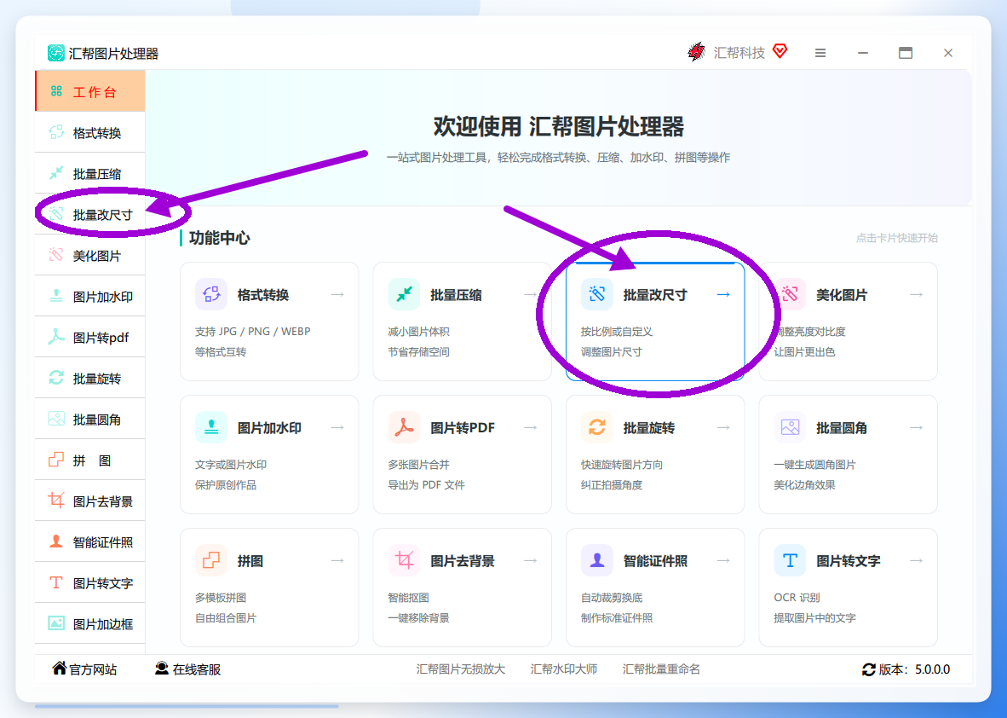
Task: Open 汇帮水印大师 link
Action: point(564,669)
